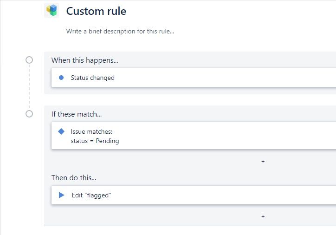Click the "Status changed" label text
Image resolution: width=336 pixels, height=235 pixels.
(x=92, y=78)
